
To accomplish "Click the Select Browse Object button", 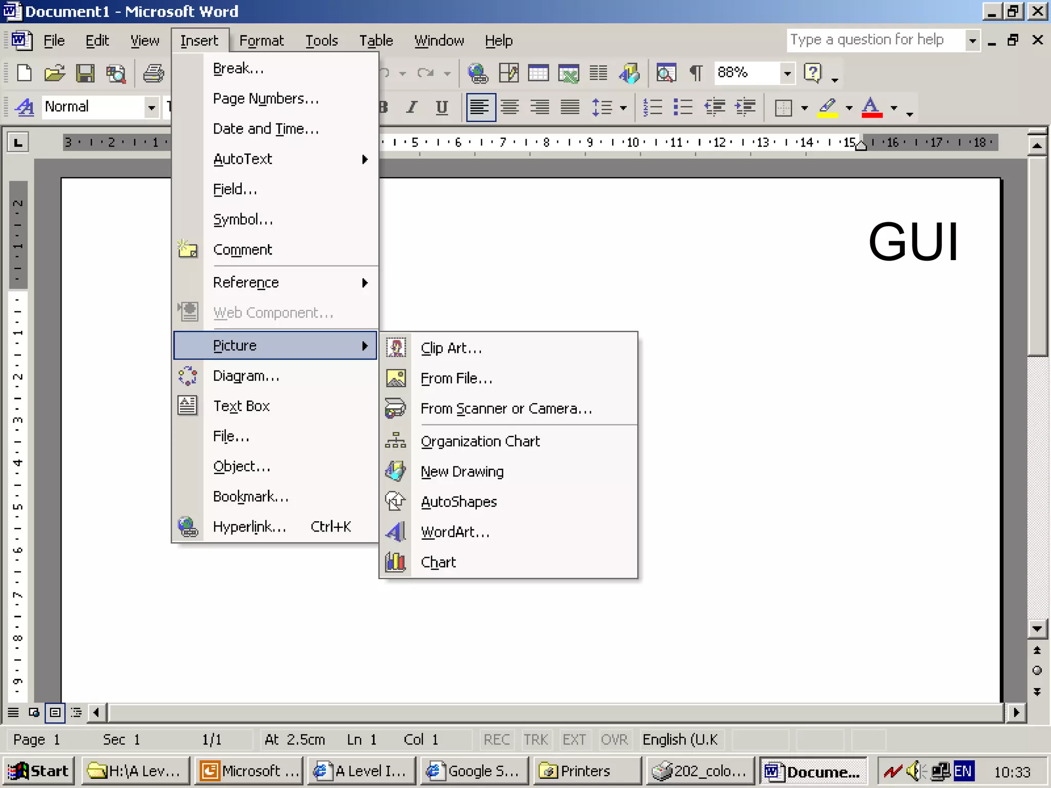I will click(x=1037, y=671).
